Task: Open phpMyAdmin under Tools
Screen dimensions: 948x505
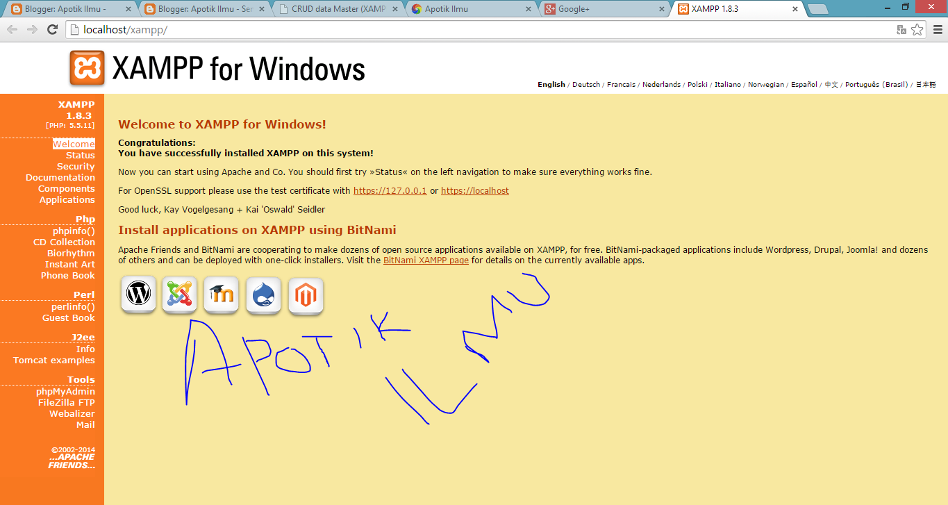Action: 65,391
